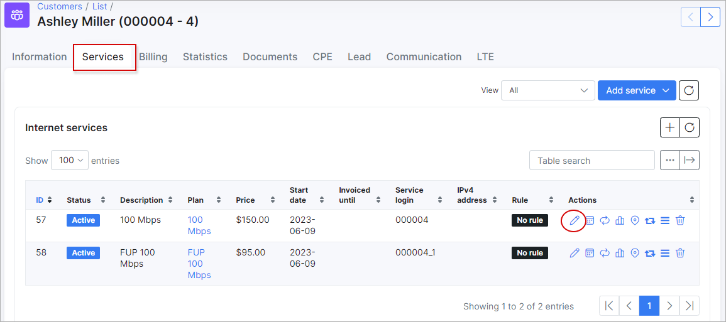726x322 pixels.
Task: Open the Show entries count dropdown
Action: 70,160
